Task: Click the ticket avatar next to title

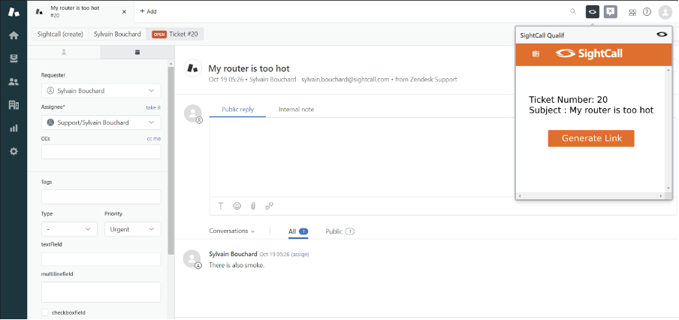Action: (193, 68)
